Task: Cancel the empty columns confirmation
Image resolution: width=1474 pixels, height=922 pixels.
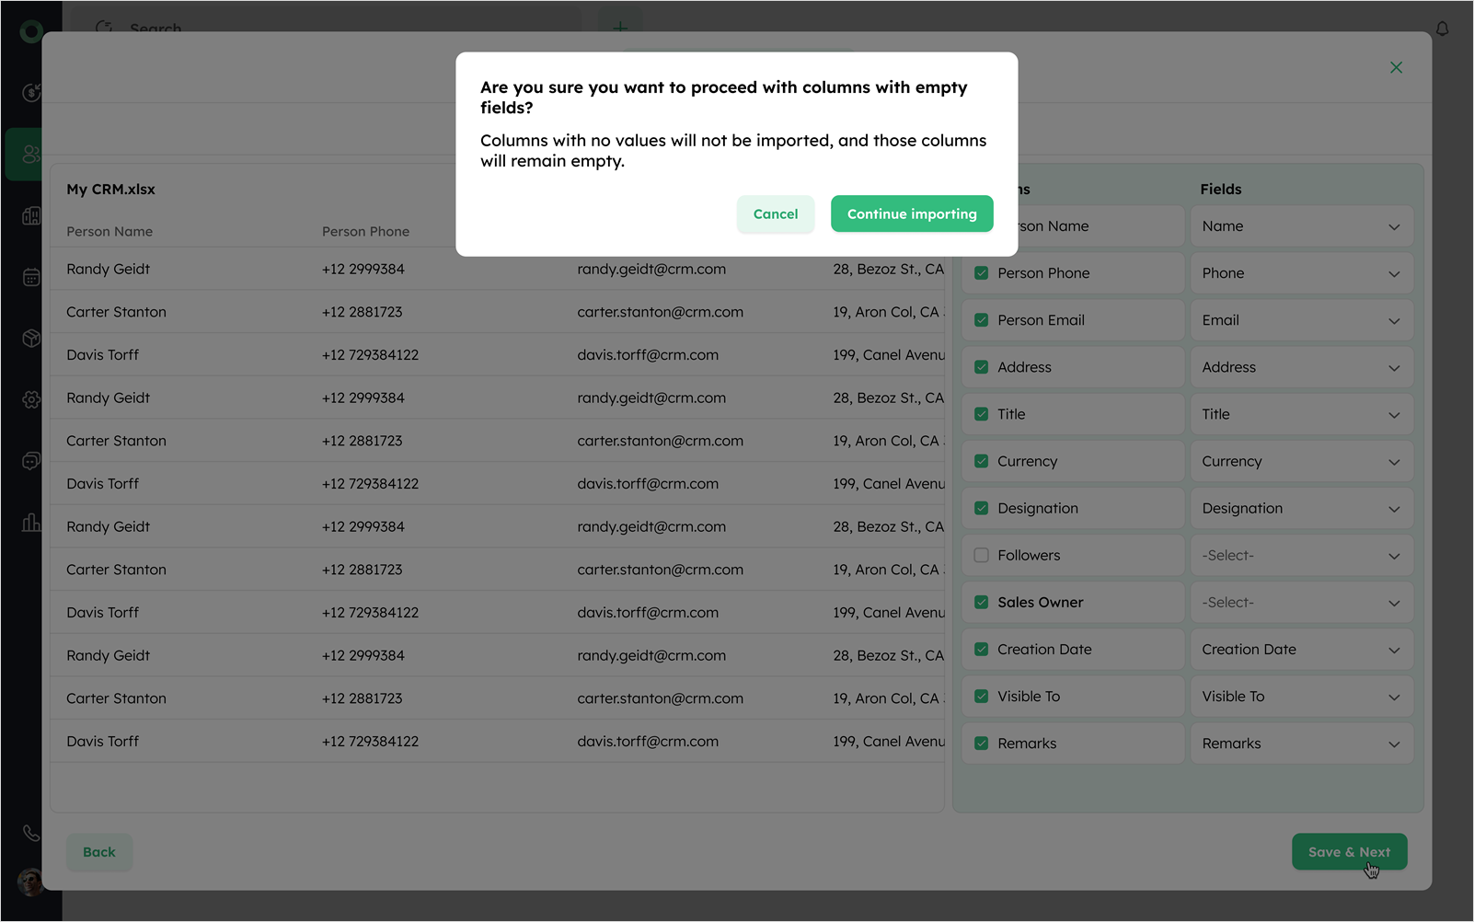Action: (775, 214)
